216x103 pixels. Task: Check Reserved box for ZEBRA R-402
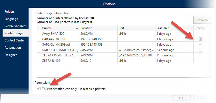click(201, 61)
